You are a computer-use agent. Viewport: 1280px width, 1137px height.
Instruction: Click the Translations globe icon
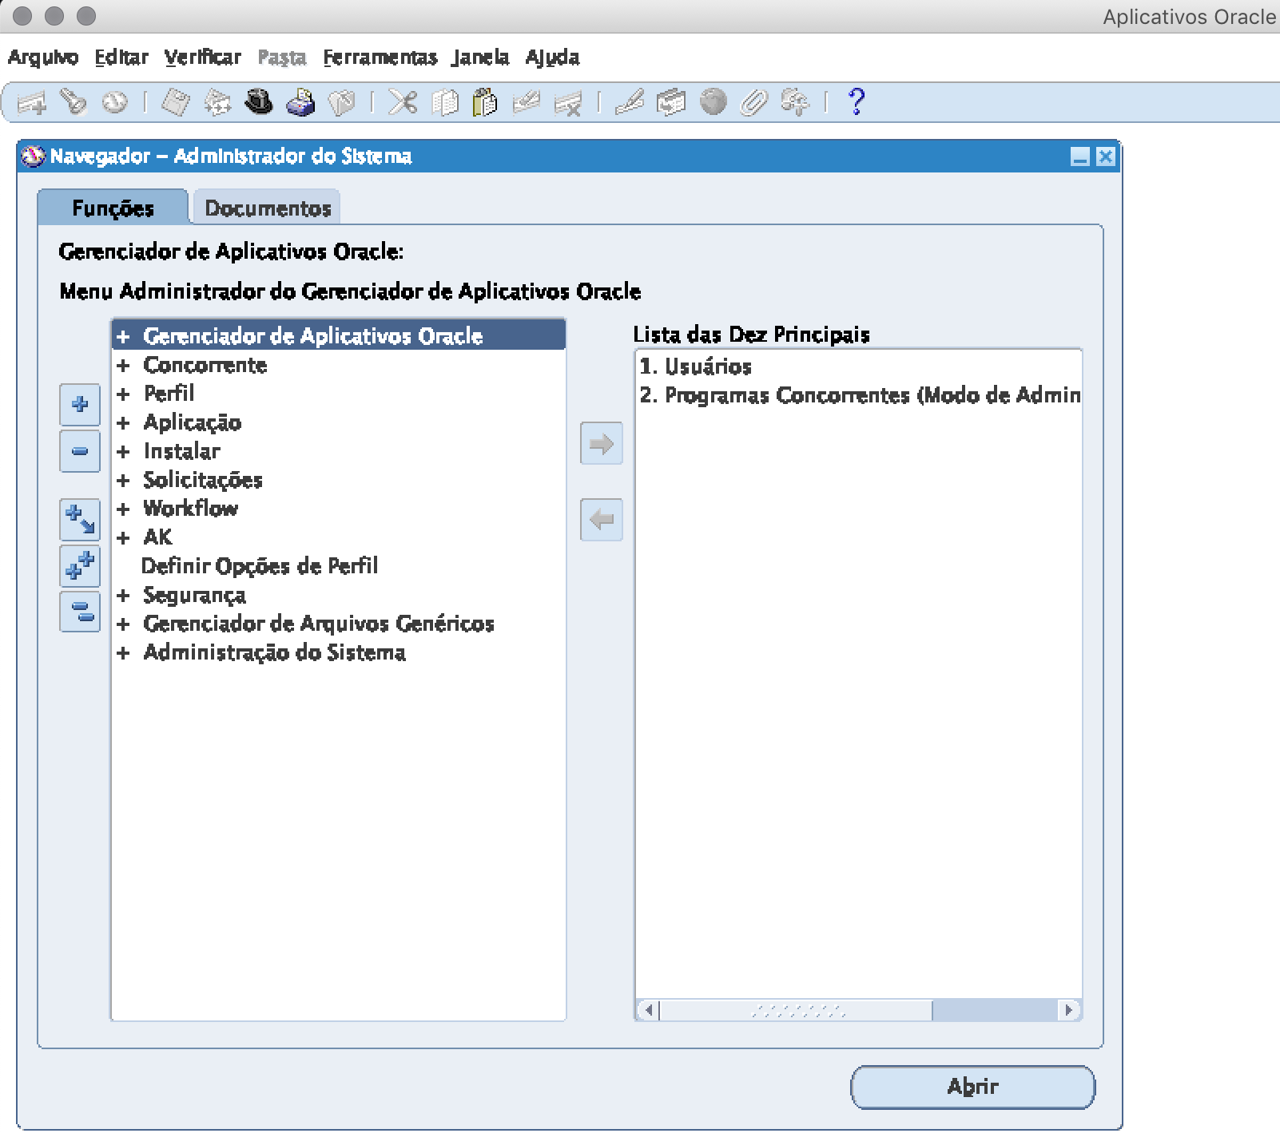point(713,102)
